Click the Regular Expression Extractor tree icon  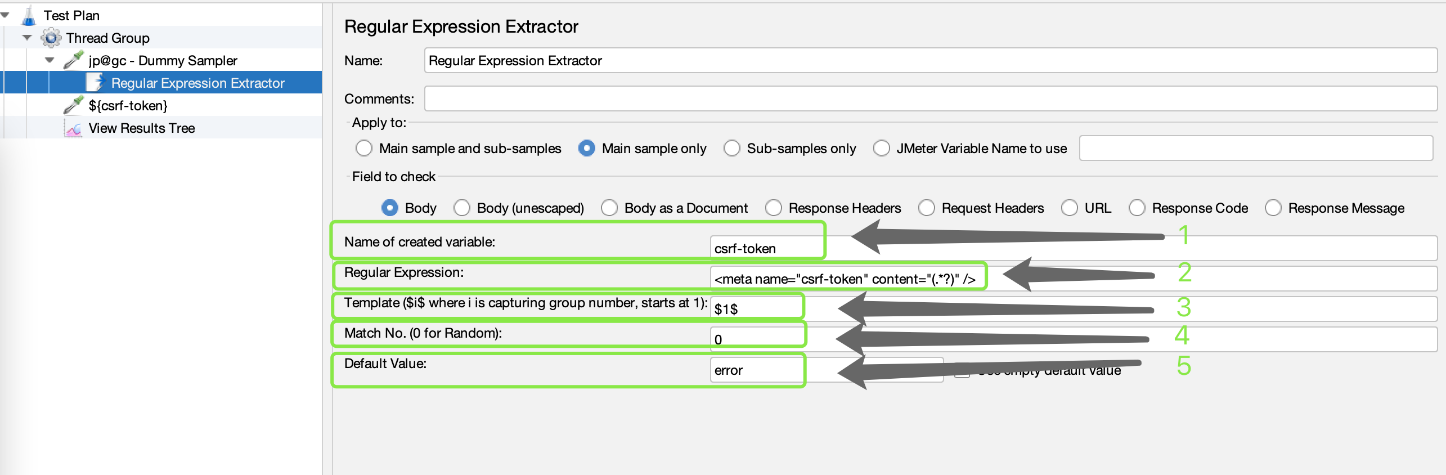pyautogui.click(x=95, y=83)
